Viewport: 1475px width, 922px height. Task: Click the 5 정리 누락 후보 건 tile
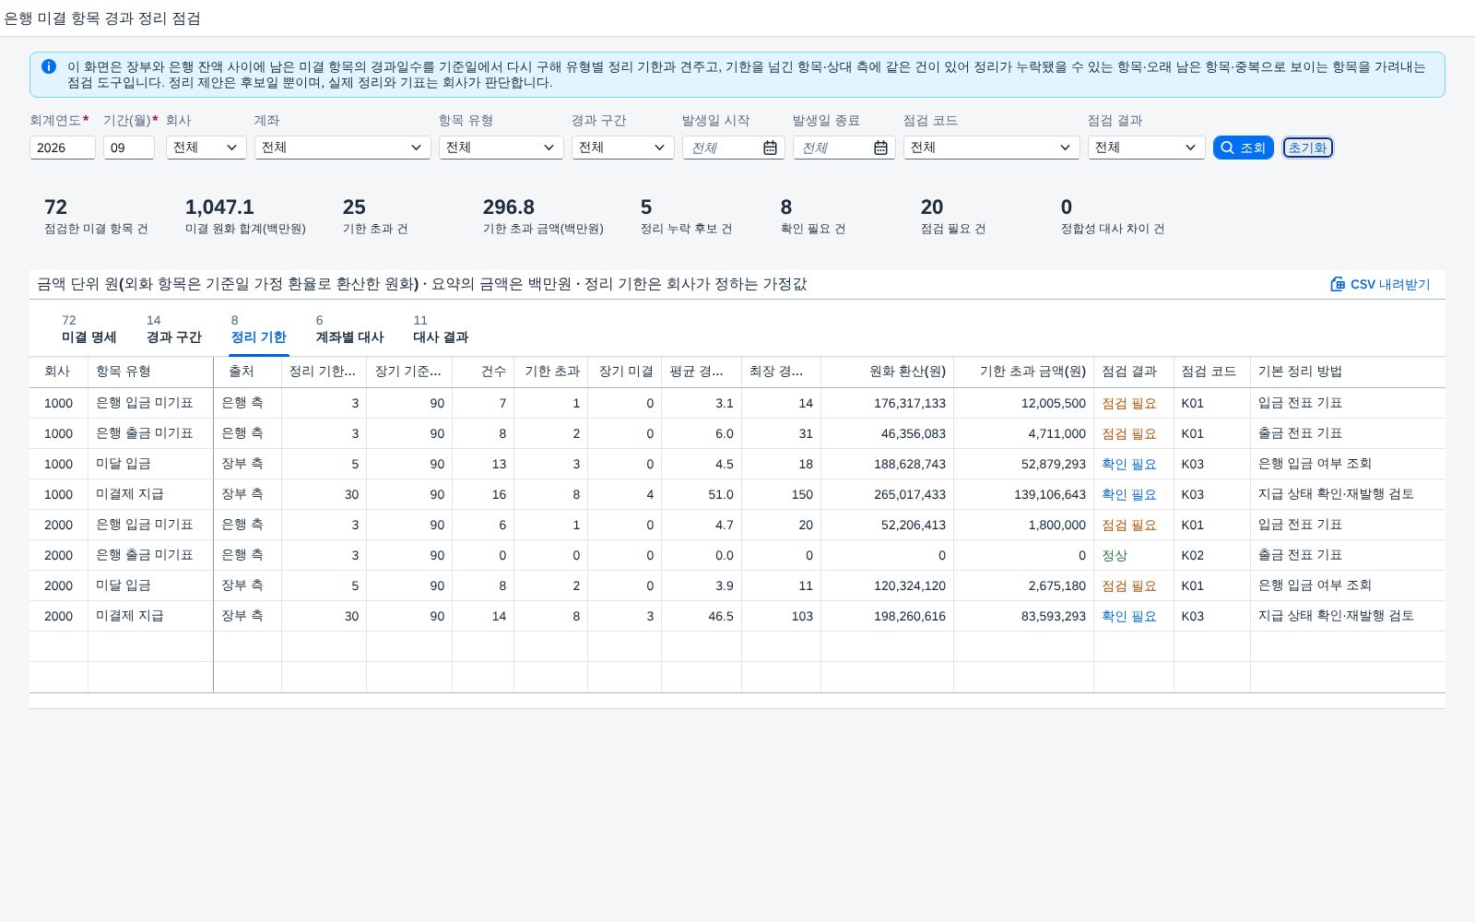(687, 217)
